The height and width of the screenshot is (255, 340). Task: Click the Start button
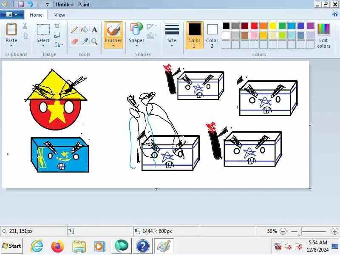pos(11,246)
